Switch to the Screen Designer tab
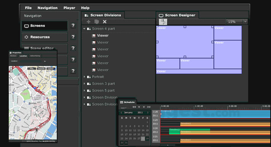The image size is (271, 147). [x=178, y=15]
